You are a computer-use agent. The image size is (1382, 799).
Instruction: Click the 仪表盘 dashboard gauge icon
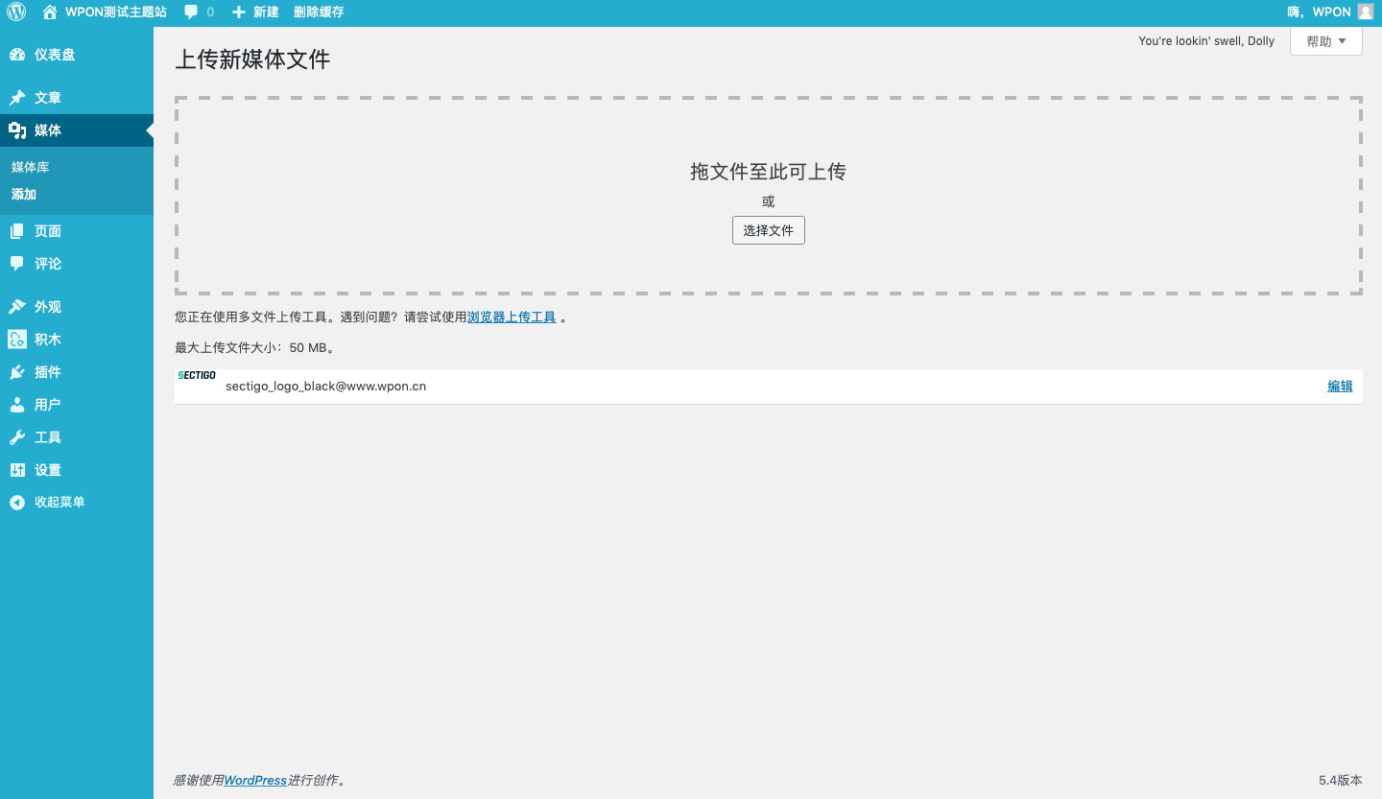(x=17, y=55)
